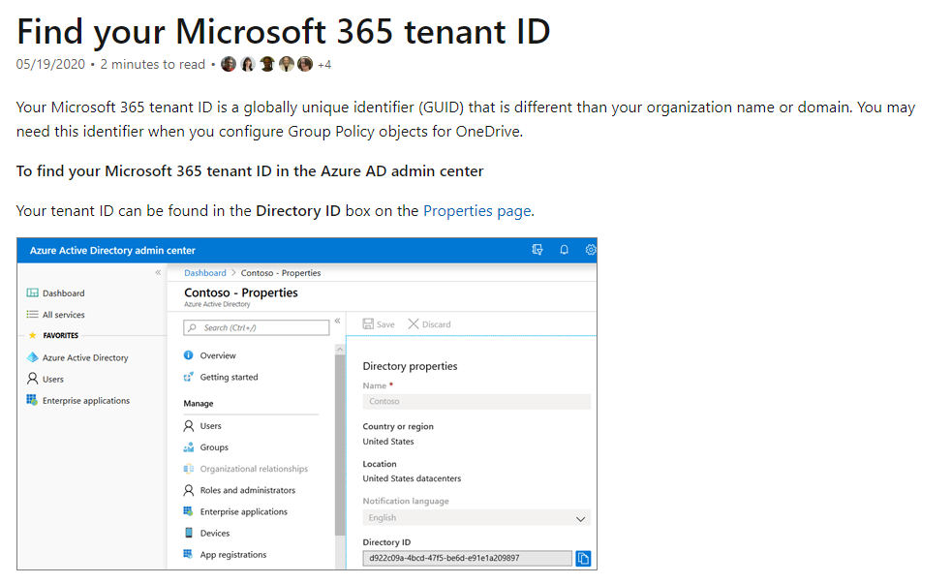Open Azure Active Directory favorite
This screenshot has width=952, height=584.
[x=85, y=358]
